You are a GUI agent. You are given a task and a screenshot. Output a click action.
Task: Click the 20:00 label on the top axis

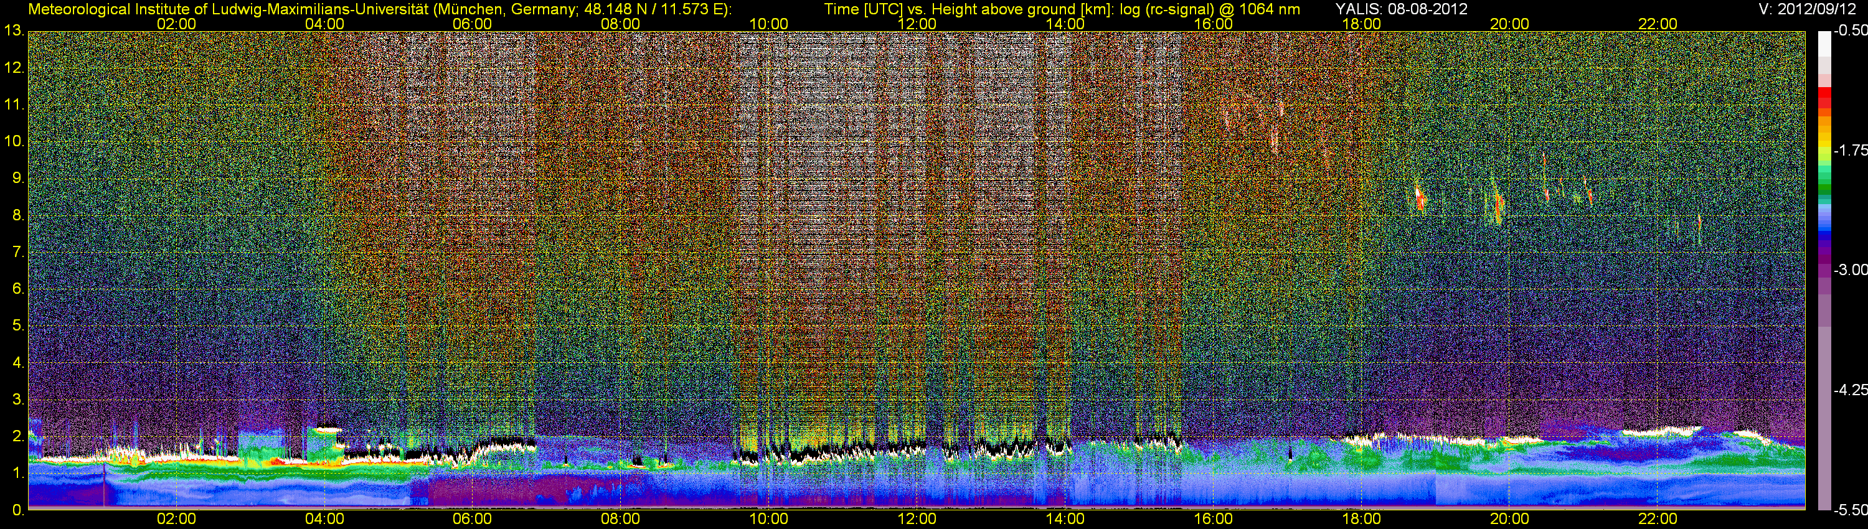[x=1510, y=24]
